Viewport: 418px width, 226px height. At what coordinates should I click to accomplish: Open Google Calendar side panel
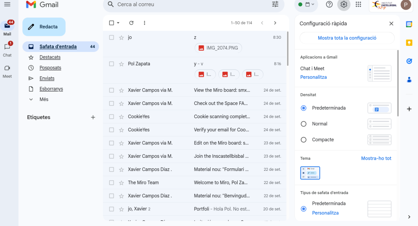(x=409, y=24)
